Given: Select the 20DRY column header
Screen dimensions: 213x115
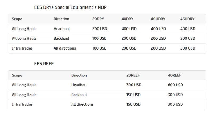Looking at the screenshot, I should tap(98, 19).
